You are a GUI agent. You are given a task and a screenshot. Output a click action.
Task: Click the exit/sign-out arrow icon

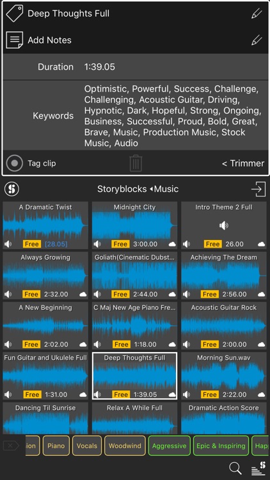click(258, 189)
